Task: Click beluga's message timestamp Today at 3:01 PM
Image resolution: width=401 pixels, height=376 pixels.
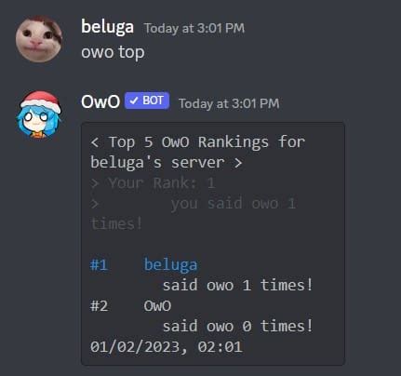Action: point(194,28)
